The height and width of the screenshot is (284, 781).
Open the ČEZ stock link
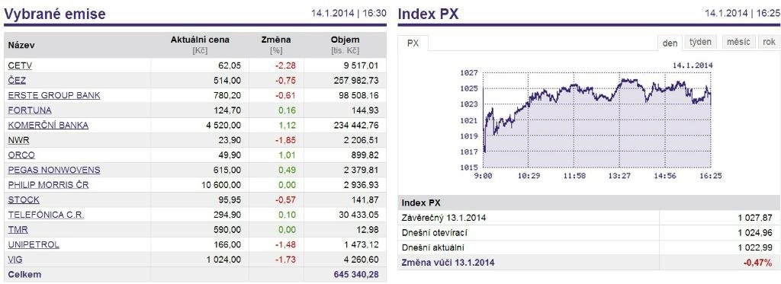click(17, 81)
